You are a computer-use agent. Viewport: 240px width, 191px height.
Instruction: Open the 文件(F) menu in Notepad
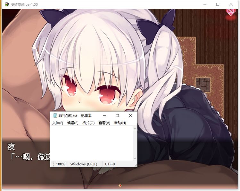tap(58, 123)
